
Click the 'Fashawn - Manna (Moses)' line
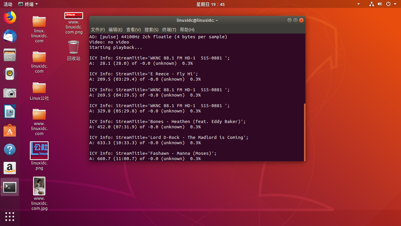[153, 153]
